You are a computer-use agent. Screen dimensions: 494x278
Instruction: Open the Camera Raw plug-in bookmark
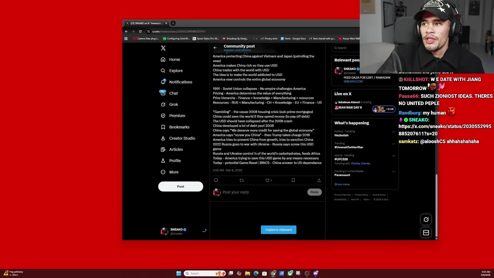pos(146,39)
